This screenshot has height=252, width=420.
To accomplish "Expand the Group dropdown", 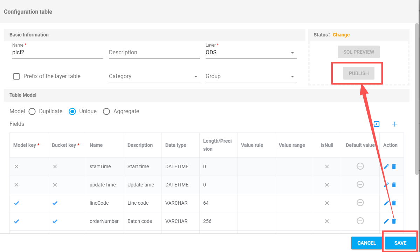I will [x=251, y=76].
